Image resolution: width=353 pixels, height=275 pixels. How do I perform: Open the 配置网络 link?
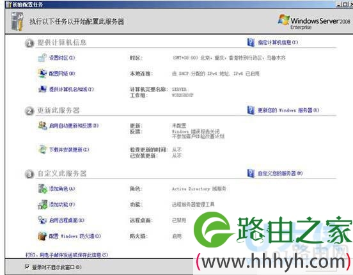pos(62,74)
